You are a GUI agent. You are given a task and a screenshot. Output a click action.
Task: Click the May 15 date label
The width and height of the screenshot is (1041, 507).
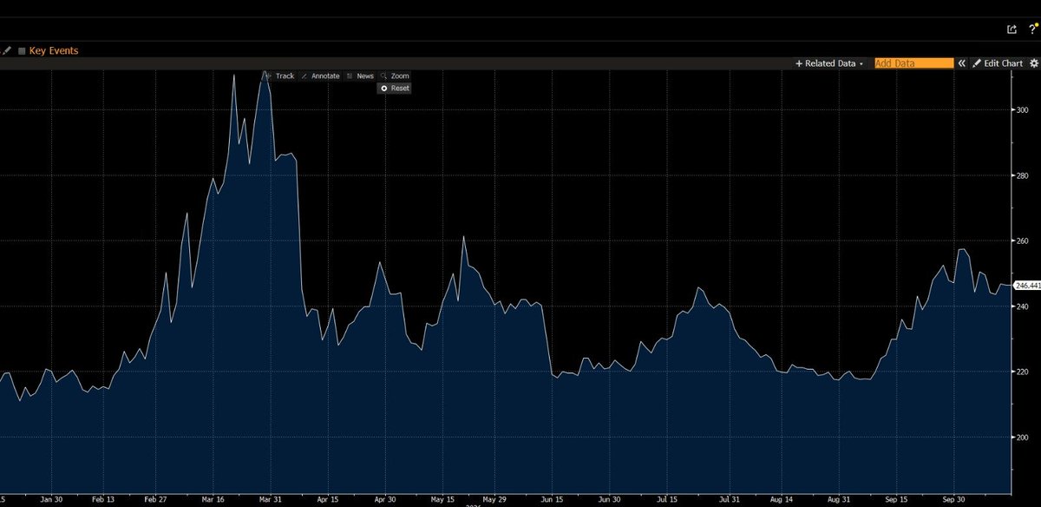click(x=442, y=501)
